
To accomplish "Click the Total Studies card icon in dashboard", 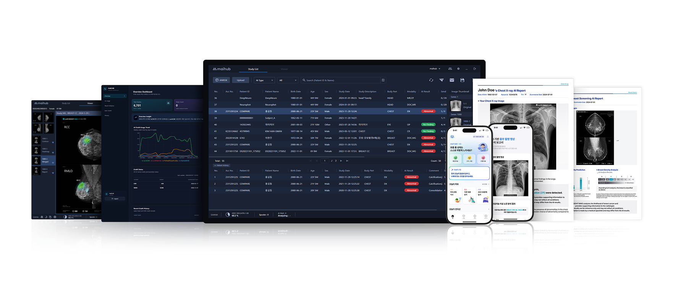I will (168, 103).
